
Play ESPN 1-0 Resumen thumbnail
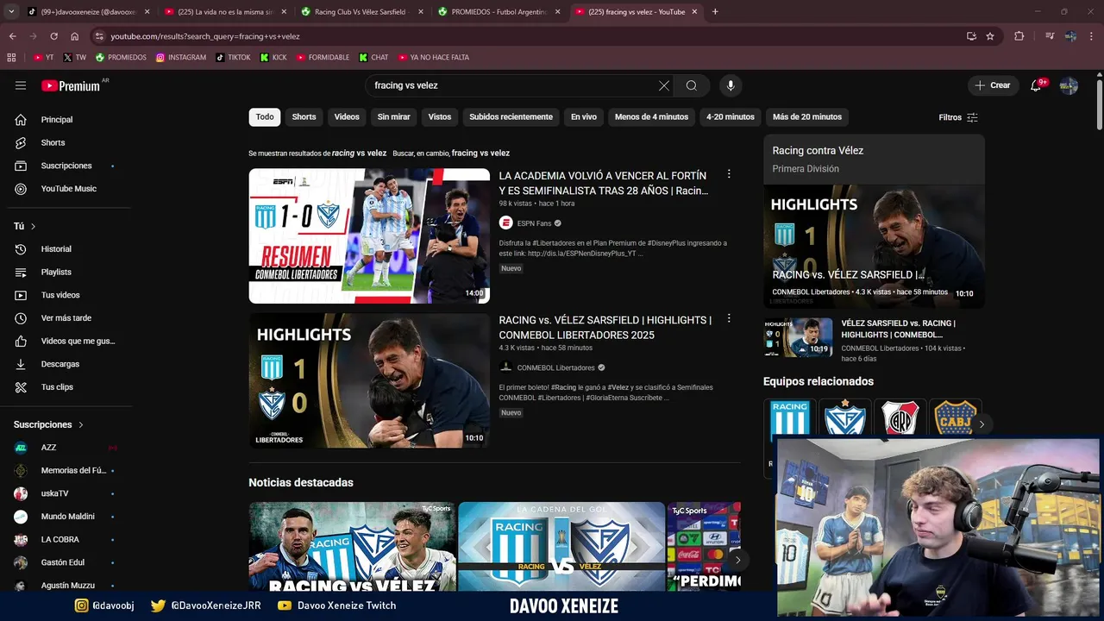(369, 235)
